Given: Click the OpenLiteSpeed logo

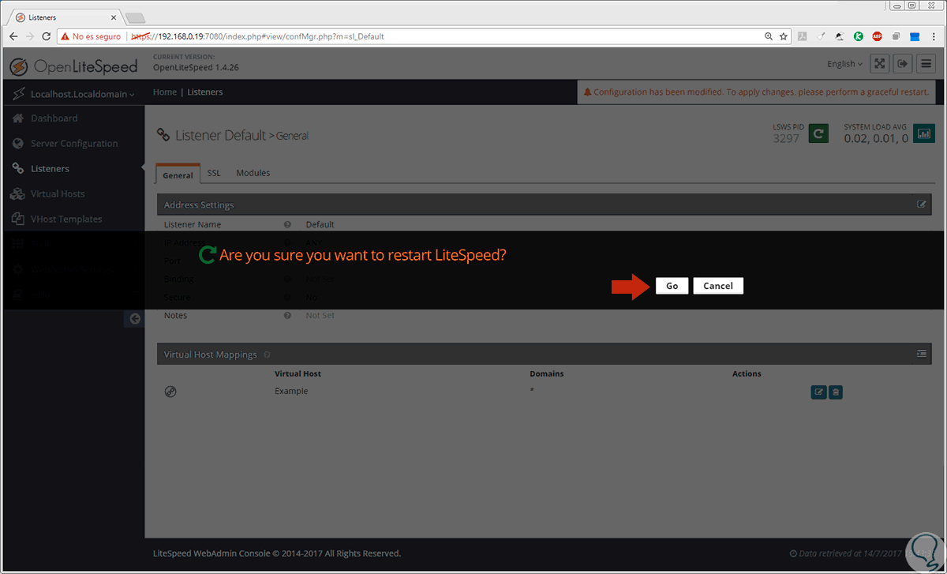Looking at the screenshot, I should coord(74,66).
